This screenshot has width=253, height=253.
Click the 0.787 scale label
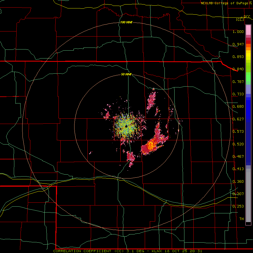(x=238, y=82)
